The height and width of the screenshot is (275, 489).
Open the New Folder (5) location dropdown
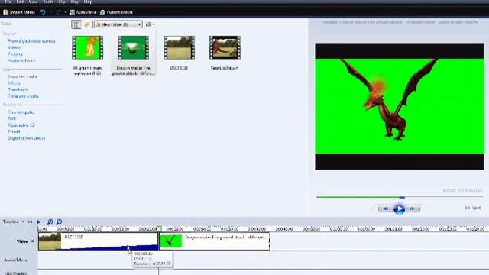point(118,24)
